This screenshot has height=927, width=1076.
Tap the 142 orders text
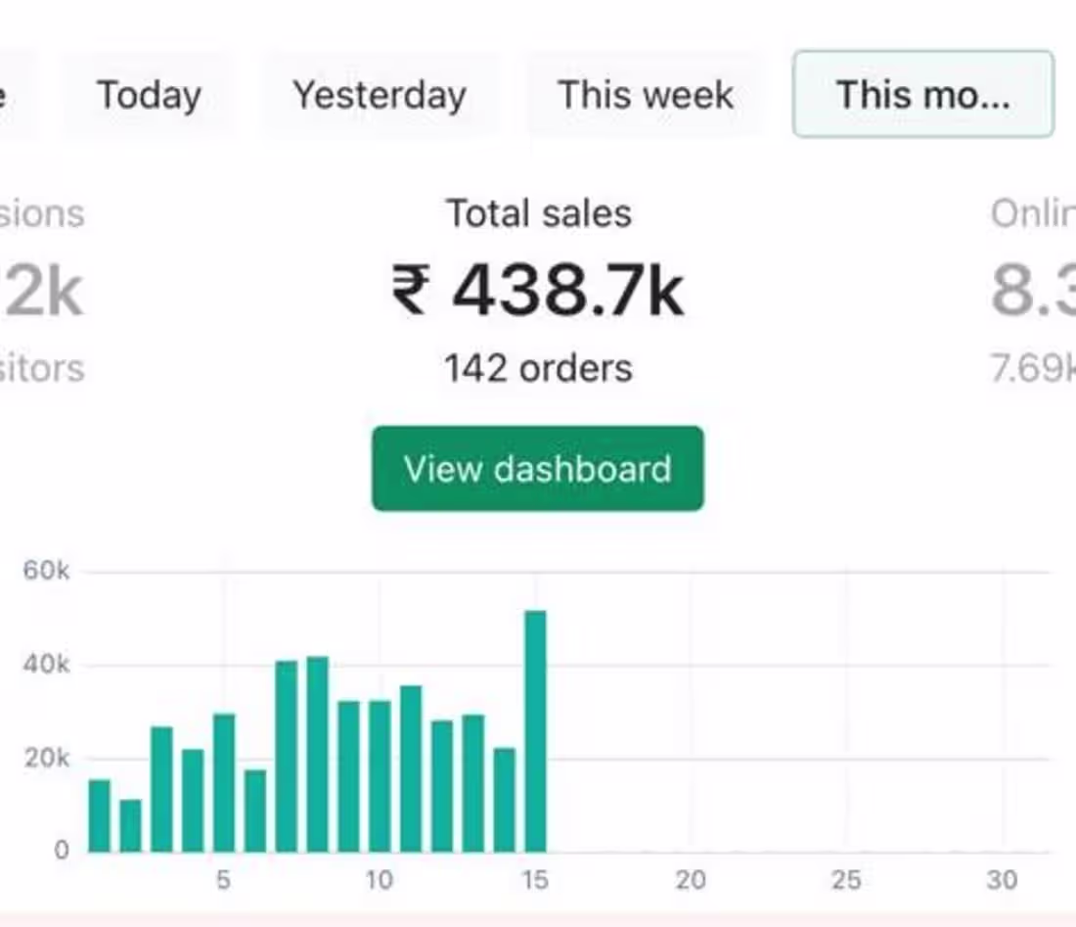(x=538, y=369)
